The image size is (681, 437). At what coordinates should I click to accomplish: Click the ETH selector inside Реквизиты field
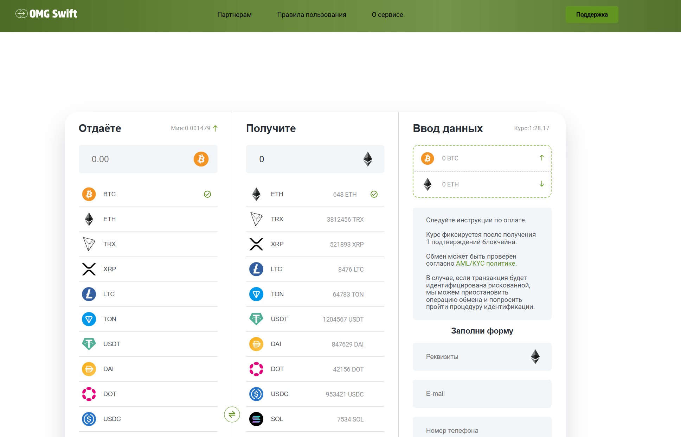535,356
